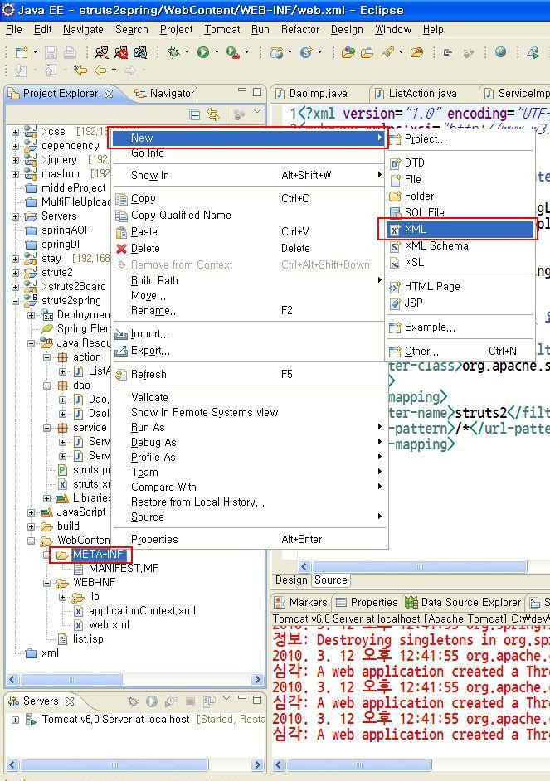Screen dimensions: 550x781
Task: Open the Window menu
Action: pyautogui.click(x=393, y=29)
